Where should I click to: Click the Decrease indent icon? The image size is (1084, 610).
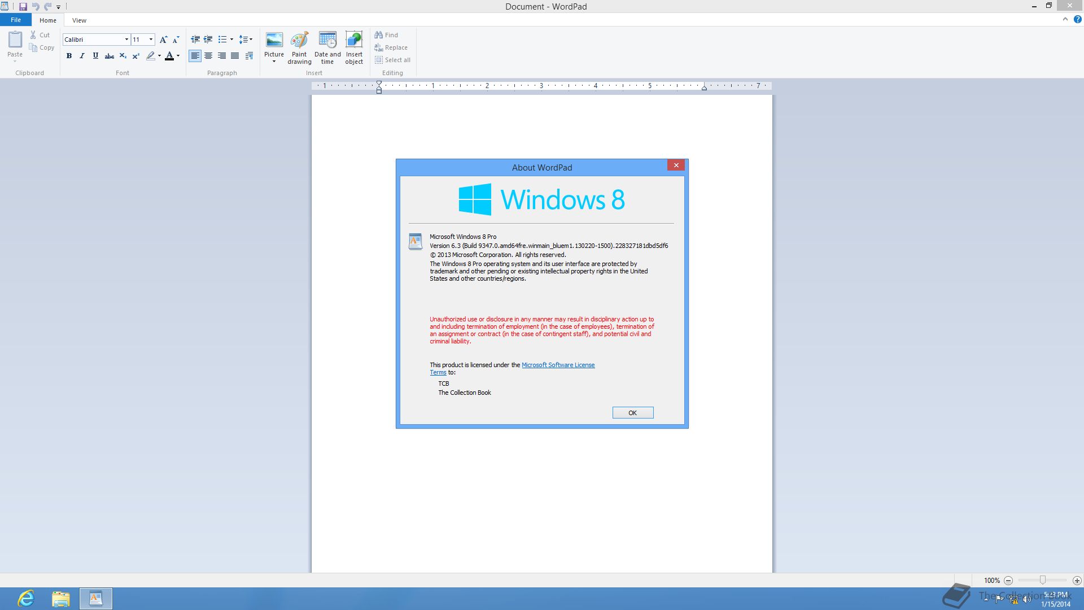point(195,40)
